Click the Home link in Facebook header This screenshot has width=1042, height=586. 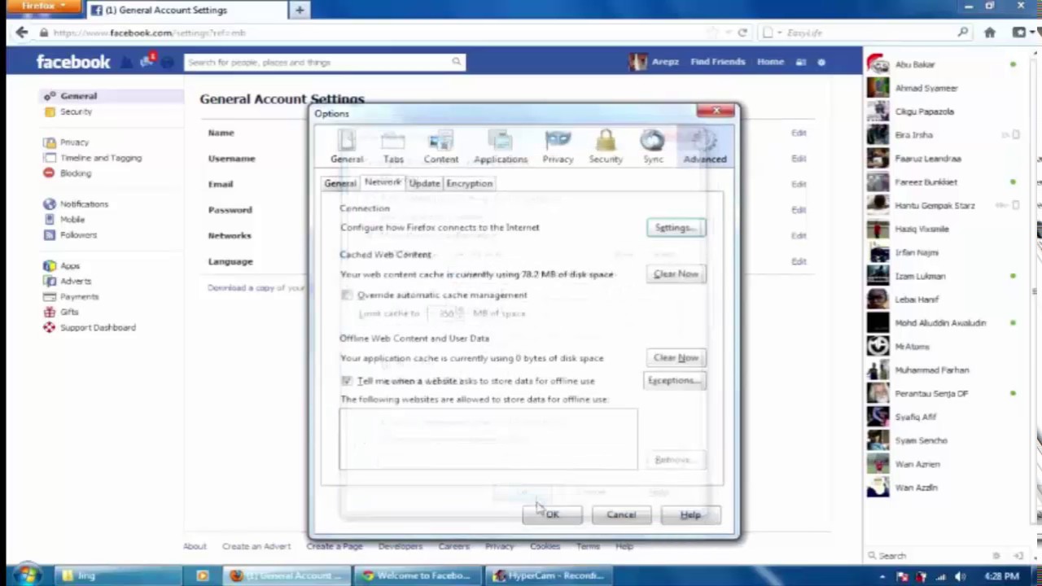point(770,62)
